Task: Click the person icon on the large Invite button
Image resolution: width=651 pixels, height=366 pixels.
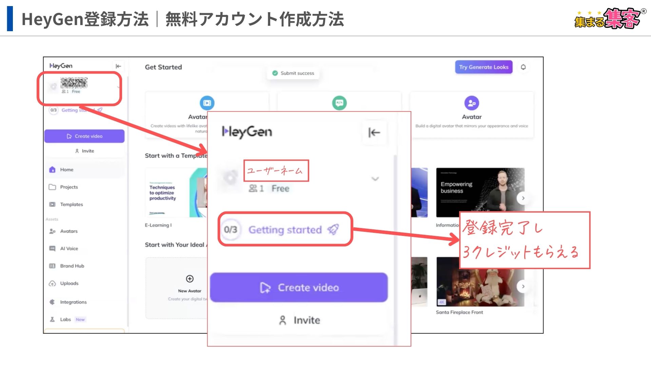Action: pyautogui.click(x=282, y=320)
